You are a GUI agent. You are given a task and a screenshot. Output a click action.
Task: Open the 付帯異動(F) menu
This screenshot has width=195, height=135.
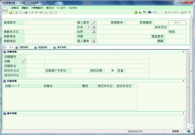(x=37, y=7)
